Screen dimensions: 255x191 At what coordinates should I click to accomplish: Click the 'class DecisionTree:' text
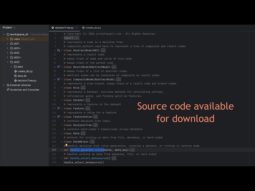point(79,125)
